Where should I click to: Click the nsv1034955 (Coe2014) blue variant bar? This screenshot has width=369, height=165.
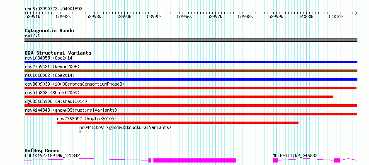coord(191,62)
